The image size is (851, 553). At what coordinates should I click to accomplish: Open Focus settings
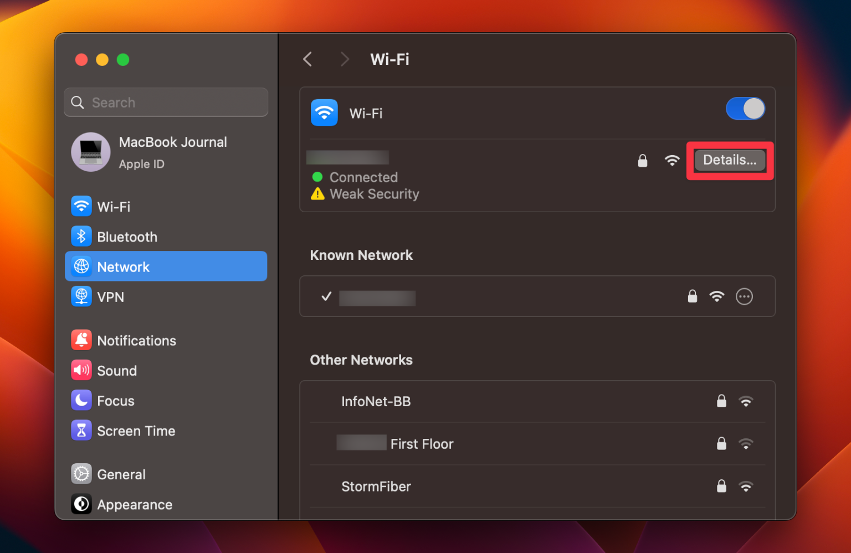[x=116, y=401]
